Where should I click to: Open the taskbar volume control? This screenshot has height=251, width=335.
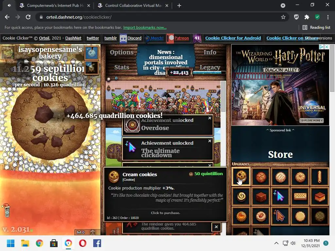tap(293, 243)
